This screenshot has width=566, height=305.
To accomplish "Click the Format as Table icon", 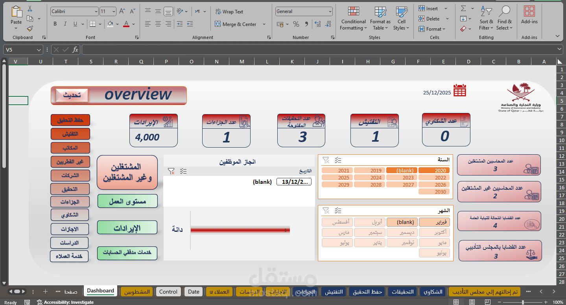I will pyautogui.click(x=380, y=16).
